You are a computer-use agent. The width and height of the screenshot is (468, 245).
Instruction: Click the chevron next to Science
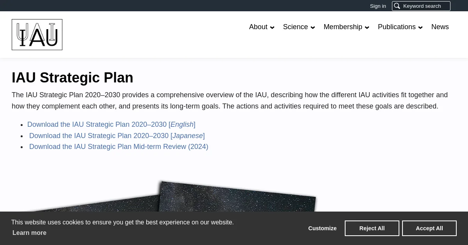(313, 27)
